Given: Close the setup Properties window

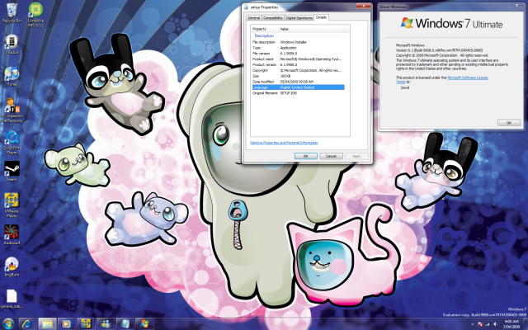Looking at the screenshot, I should [x=363, y=6].
